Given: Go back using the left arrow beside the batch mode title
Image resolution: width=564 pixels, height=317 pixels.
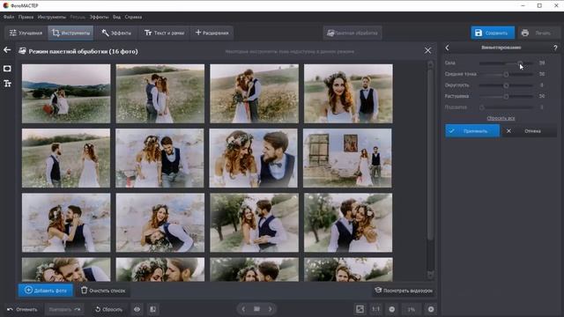Looking at the screenshot, I should (x=7, y=50).
